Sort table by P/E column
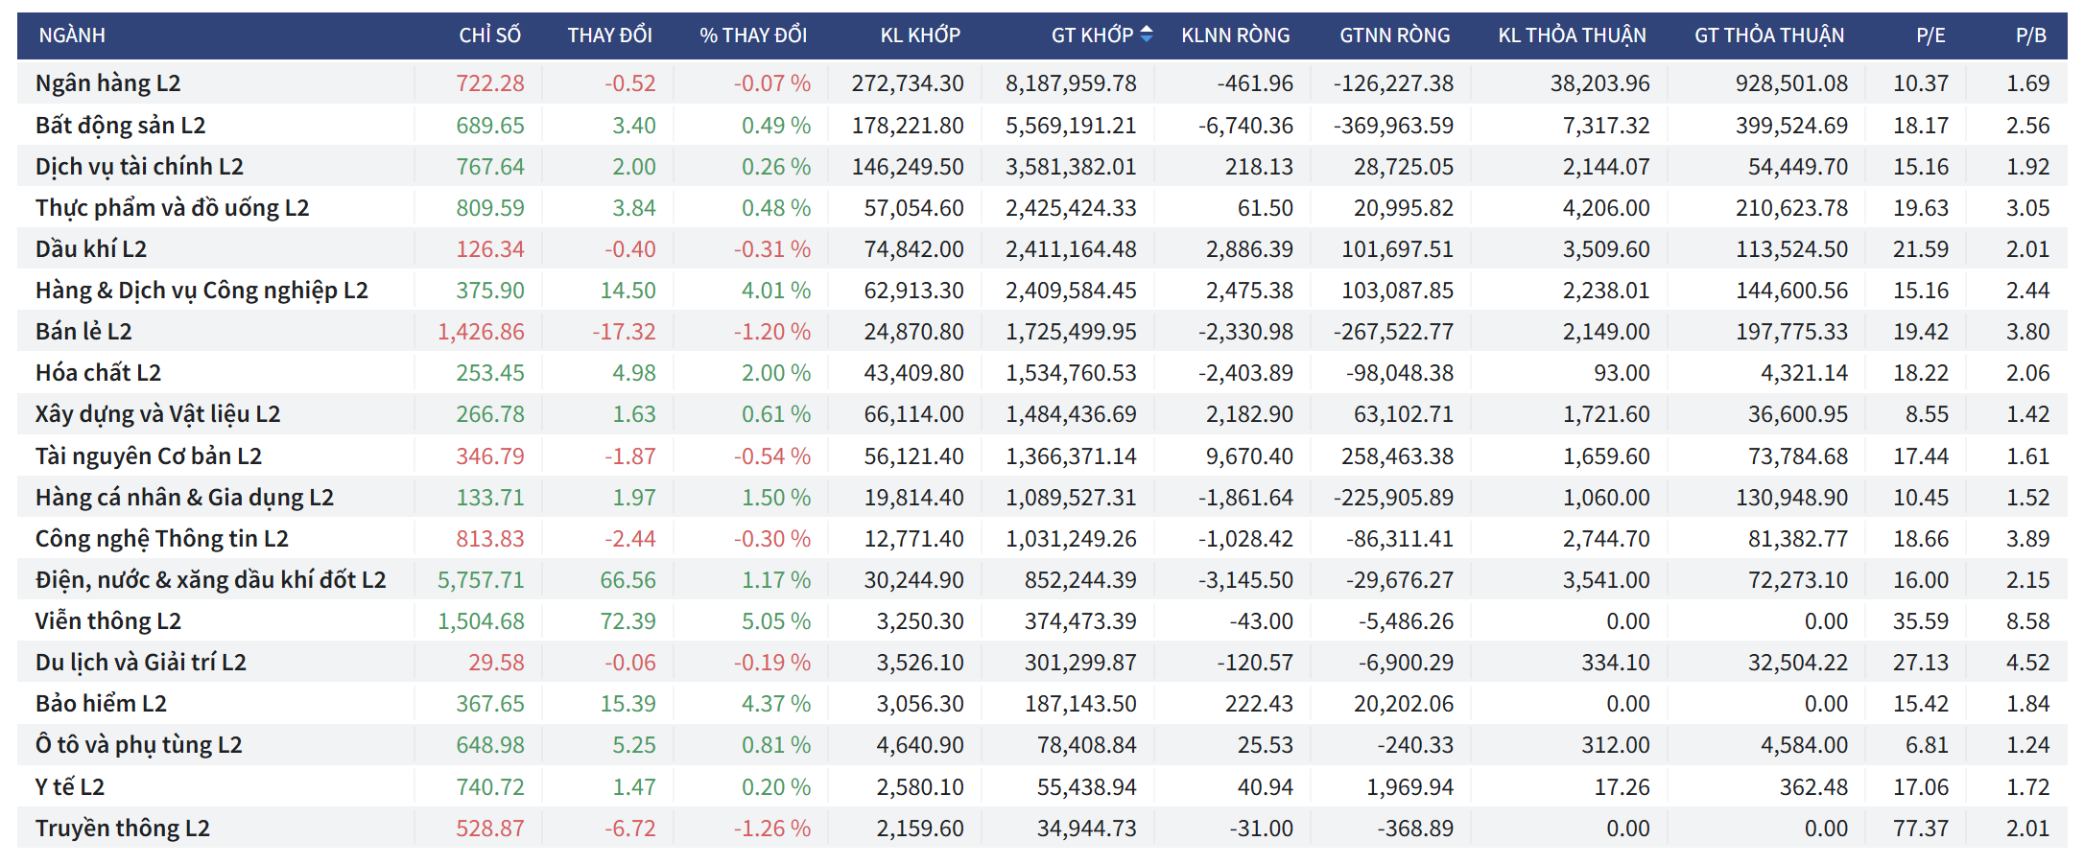 pyautogui.click(x=1930, y=35)
